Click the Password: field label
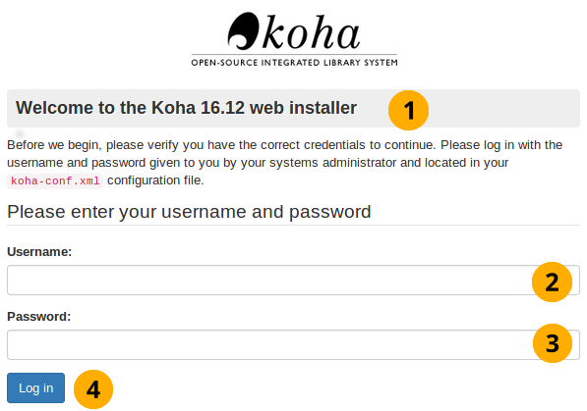The width and height of the screenshot is (587, 411). point(39,317)
